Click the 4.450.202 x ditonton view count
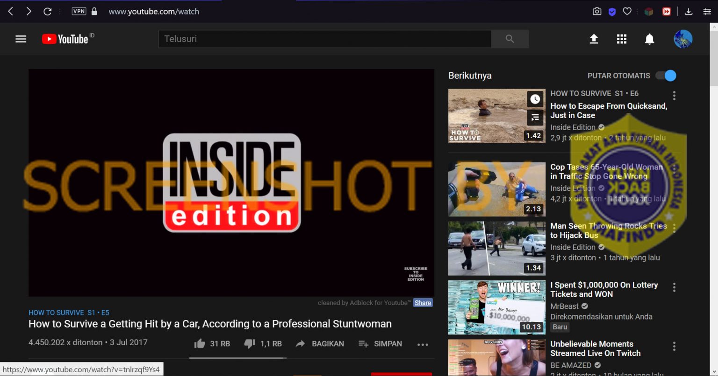Screen dimensions: 718x376 (x=65, y=342)
